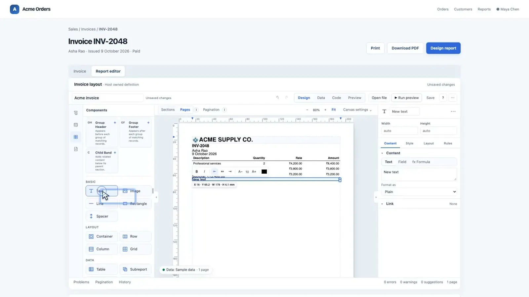Screen dimensions: 529x297
Task: Click the undo arrow in the editor toolbar
Action: [277, 98]
